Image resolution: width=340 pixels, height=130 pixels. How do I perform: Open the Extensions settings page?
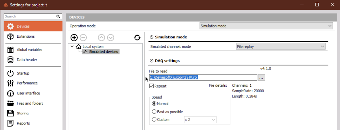pos(33,36)
